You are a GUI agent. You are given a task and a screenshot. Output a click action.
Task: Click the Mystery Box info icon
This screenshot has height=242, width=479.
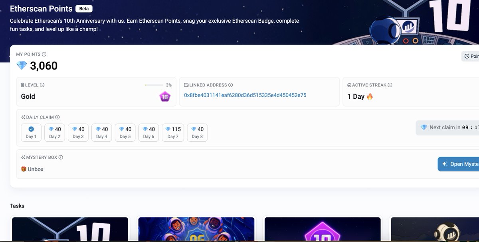pos(61,157)
